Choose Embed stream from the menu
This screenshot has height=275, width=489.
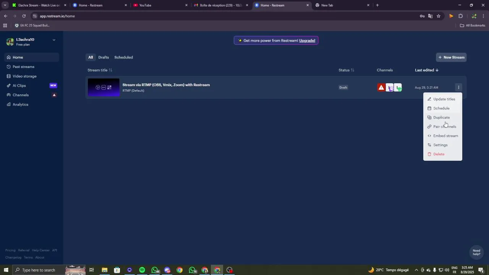[x=443, y=136]
